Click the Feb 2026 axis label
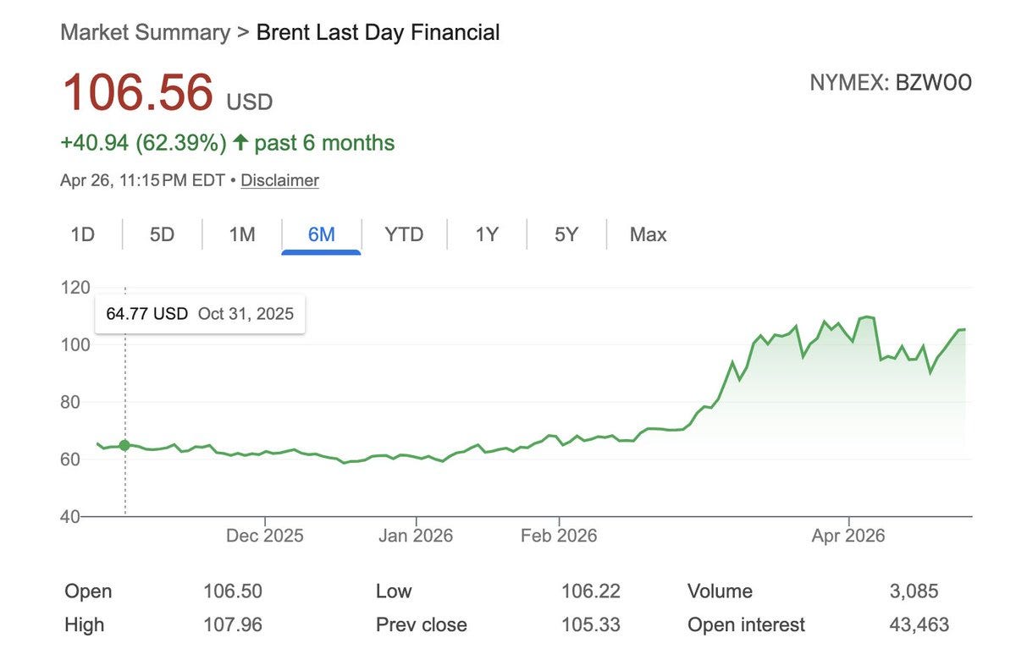The height and width of the screenshot is (660, 1016). pyautogui.click(x=559, y=536)
